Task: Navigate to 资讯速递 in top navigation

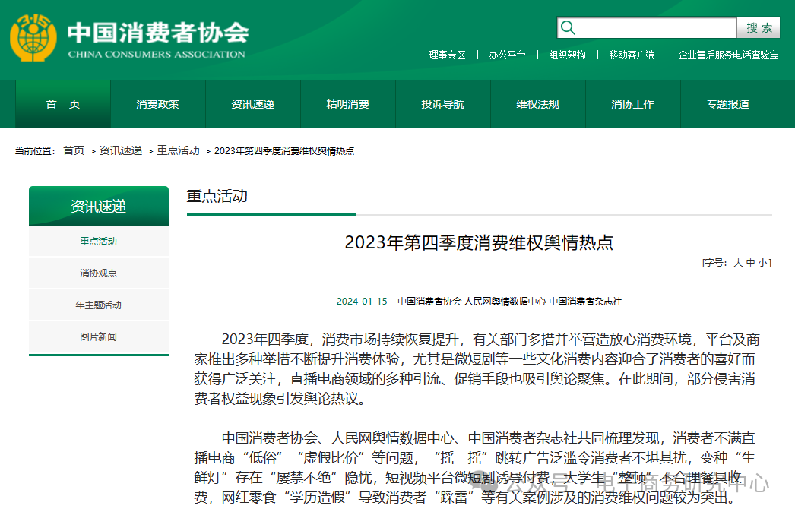Action: (x=252, y=104)
